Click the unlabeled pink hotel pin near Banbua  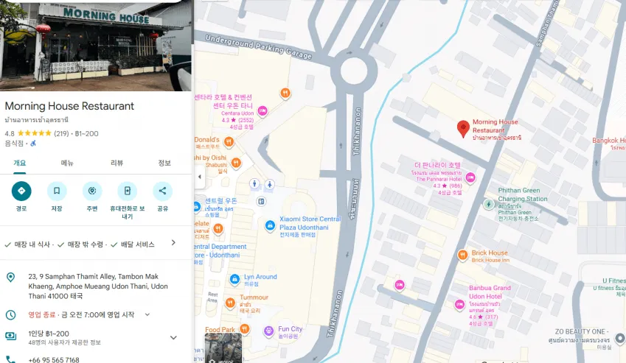click(399, 285)
